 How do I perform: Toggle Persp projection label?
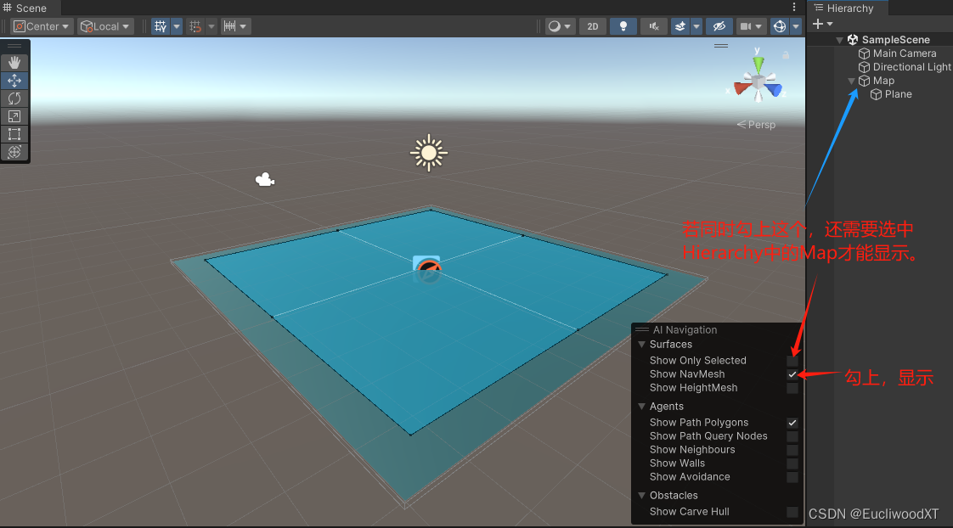[x=756, y=125]
